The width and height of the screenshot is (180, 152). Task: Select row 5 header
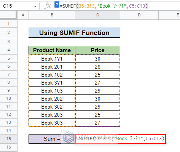pos(8,59)
